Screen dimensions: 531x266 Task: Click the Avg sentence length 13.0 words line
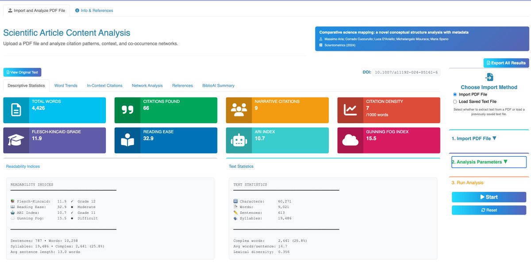45,252
